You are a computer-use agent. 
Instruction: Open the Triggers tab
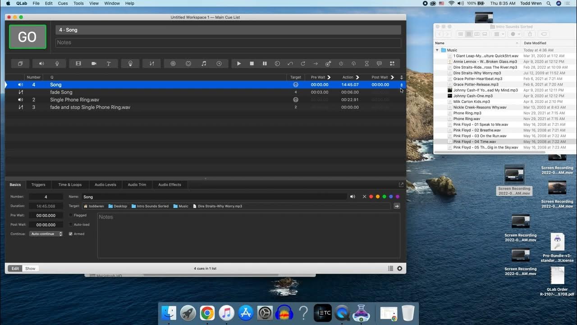coord(38,185)
